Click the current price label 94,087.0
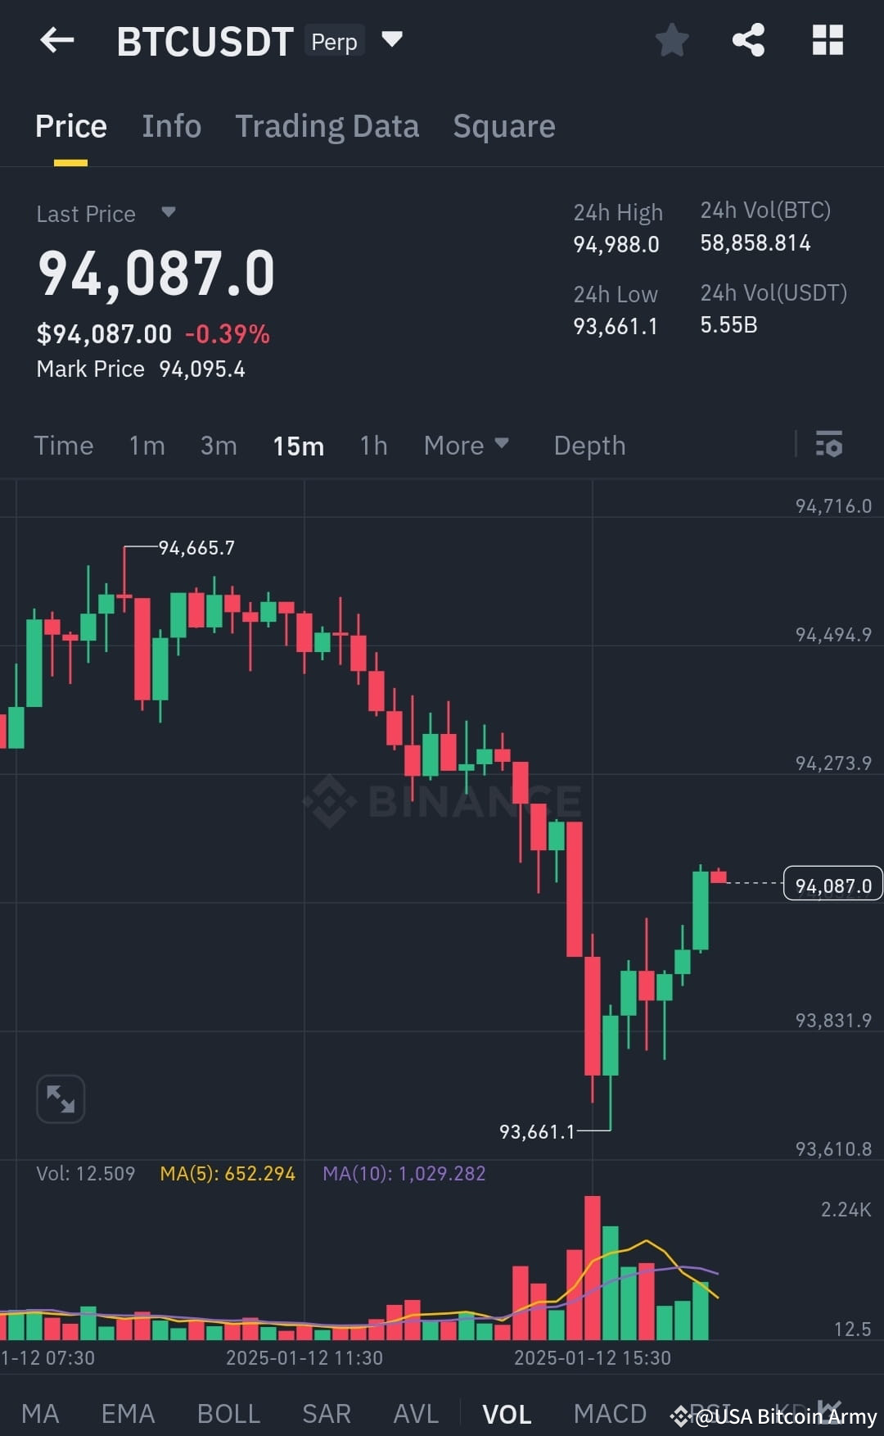 click(x=832, y=884)
